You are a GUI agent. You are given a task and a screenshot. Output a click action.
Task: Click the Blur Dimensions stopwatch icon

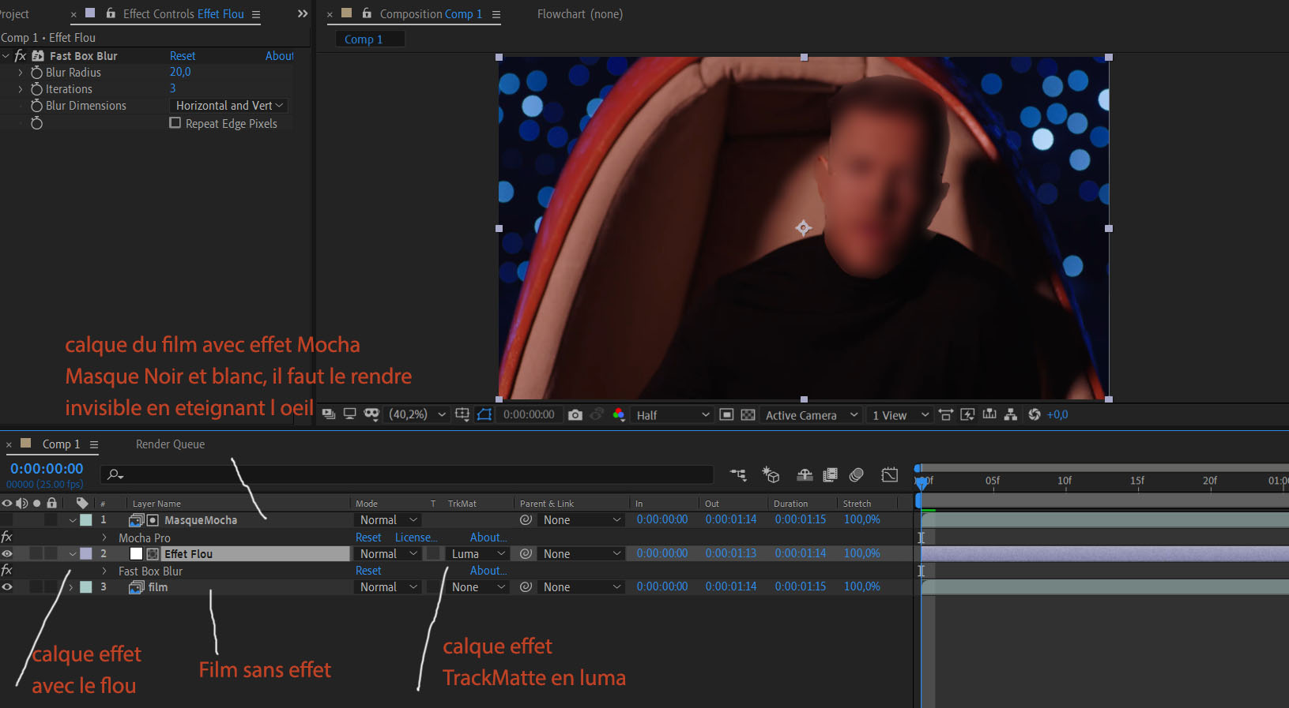(x=36, y=106)
